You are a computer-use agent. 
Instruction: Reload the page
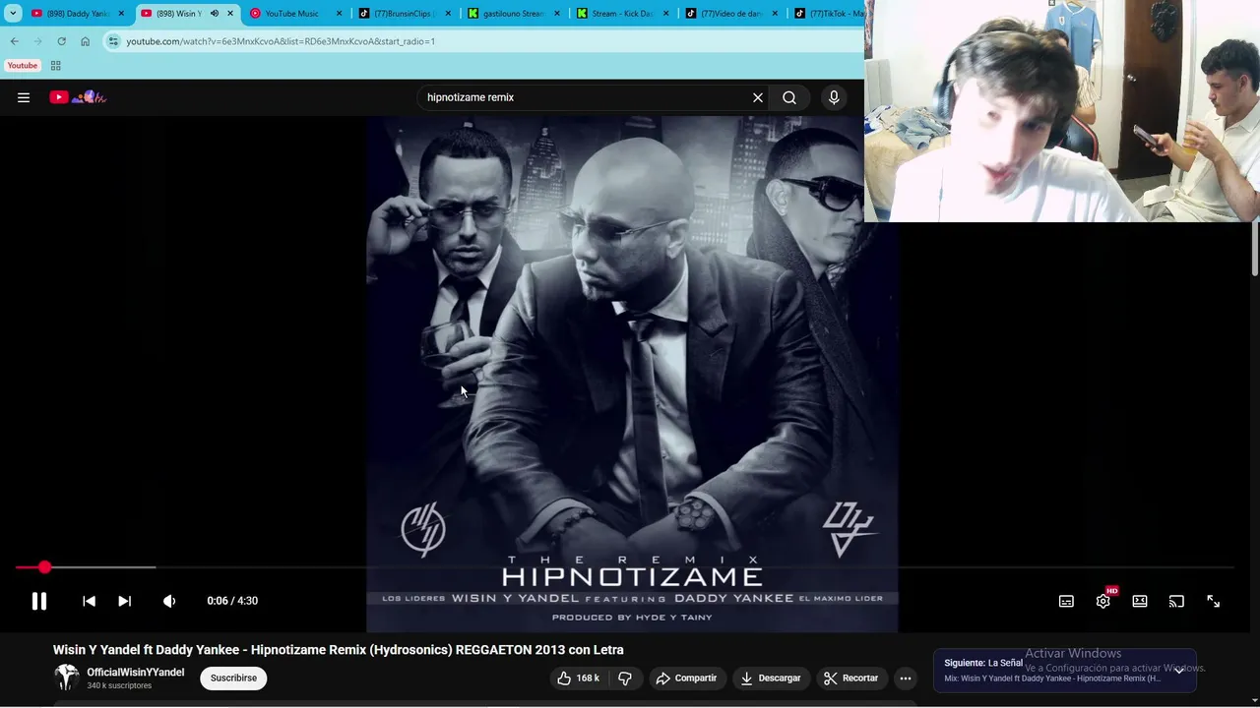(61, 41)
